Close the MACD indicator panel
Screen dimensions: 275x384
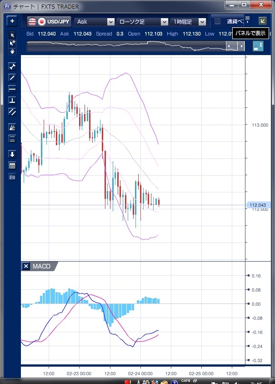coord(26,267)
